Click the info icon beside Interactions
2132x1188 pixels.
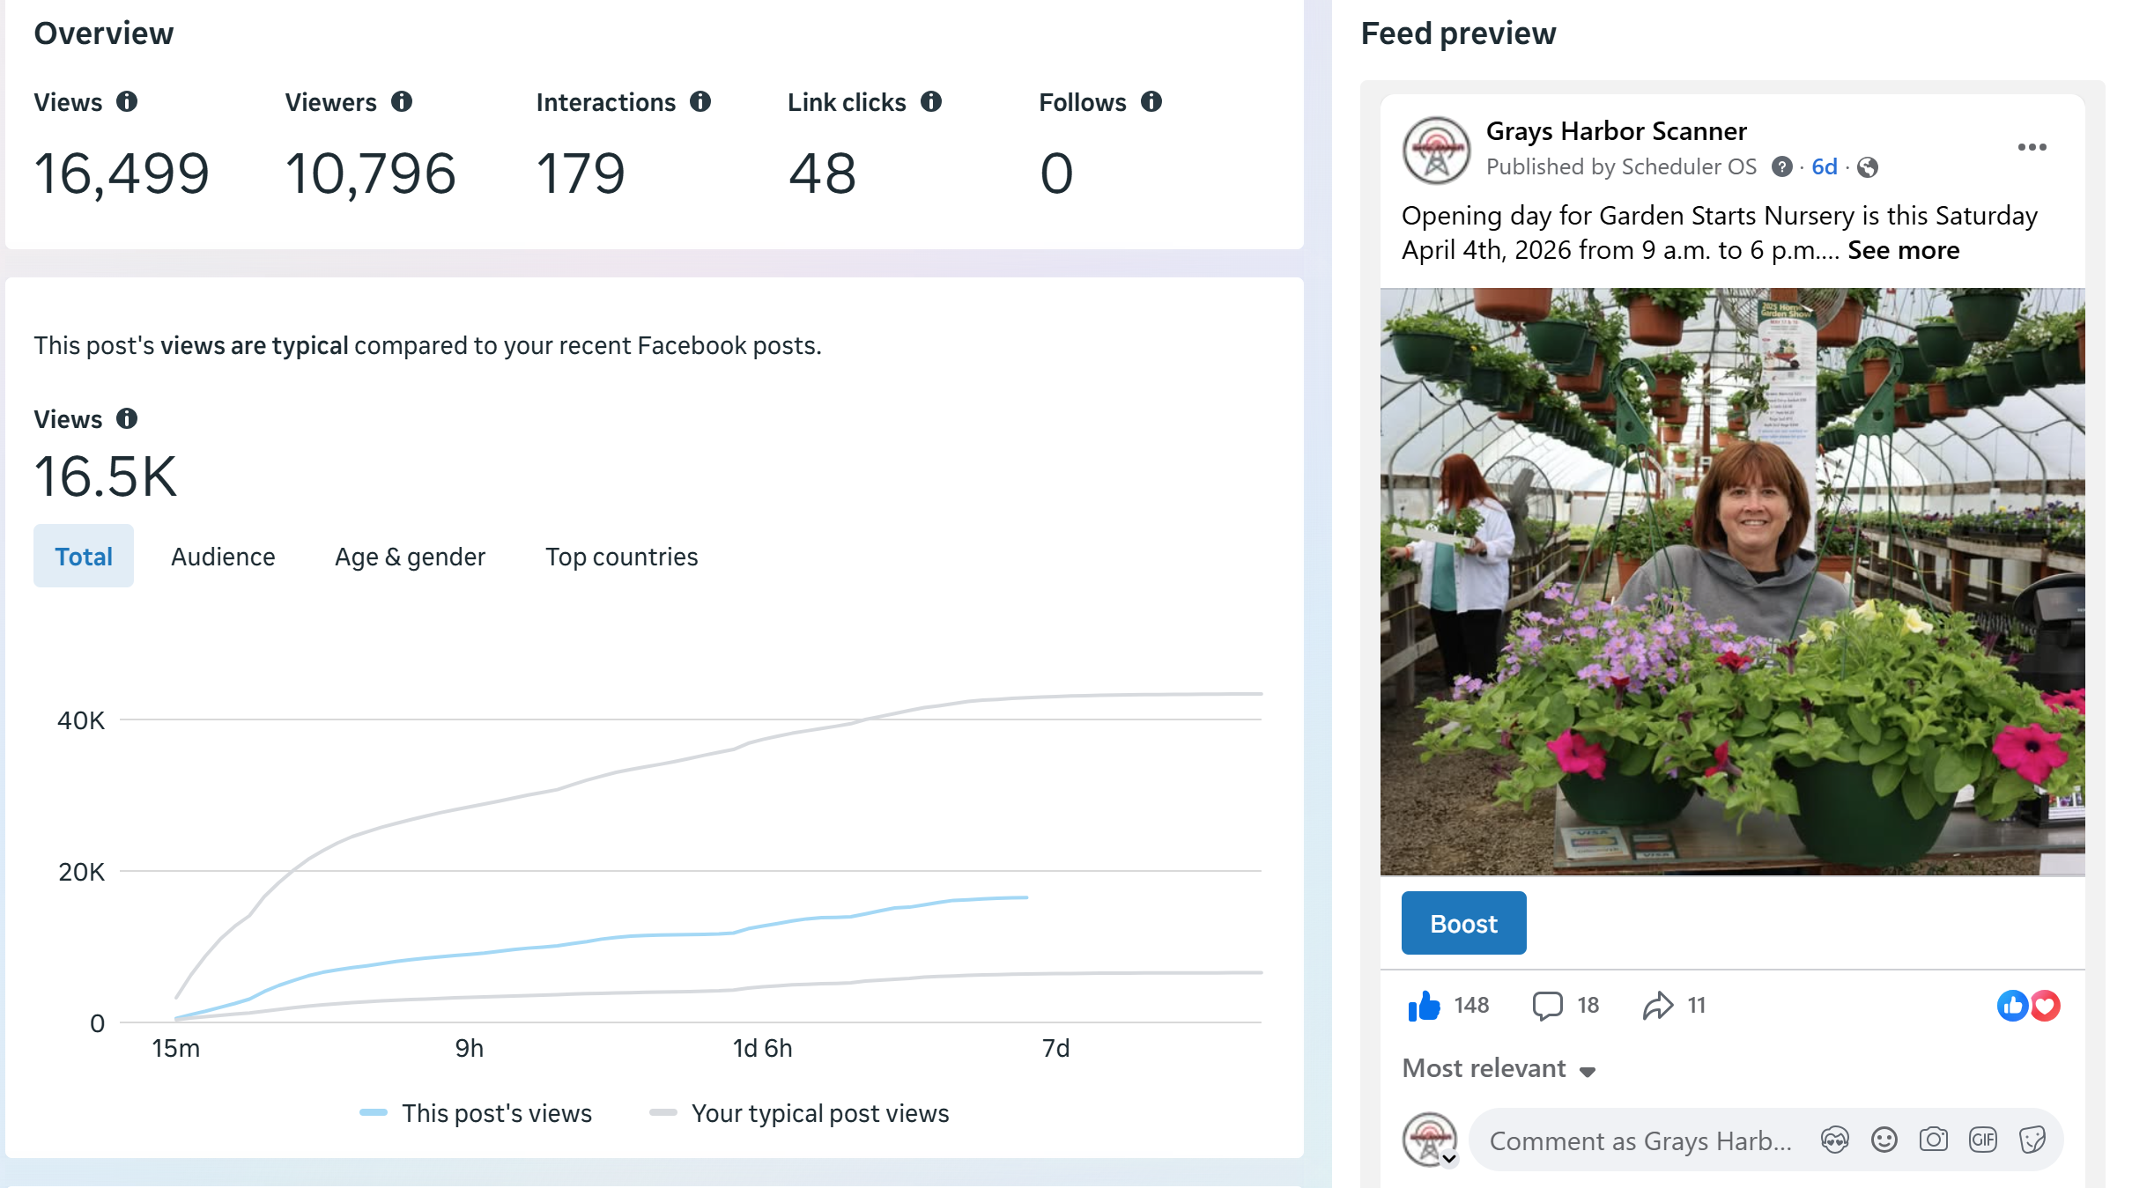700,102
